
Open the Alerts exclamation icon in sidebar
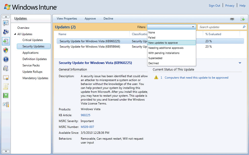tap(6, 60)
